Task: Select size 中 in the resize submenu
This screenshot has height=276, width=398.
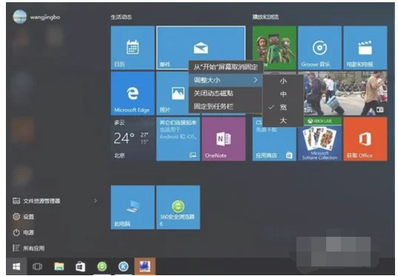Action: (283, 94)
